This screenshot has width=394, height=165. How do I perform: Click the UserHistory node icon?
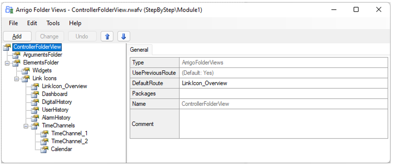click(35, 110)
